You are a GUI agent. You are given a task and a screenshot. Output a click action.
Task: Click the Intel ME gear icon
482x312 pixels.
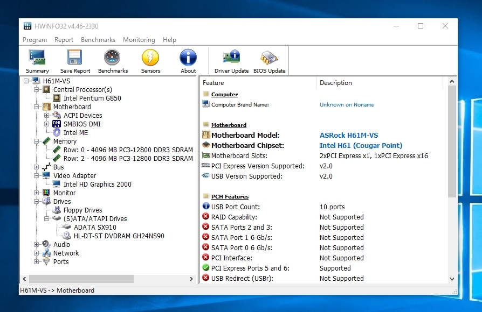(x=57, y=132)
